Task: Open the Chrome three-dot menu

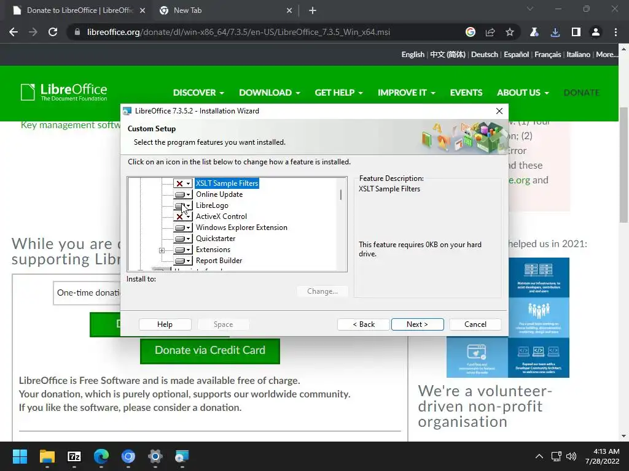Action: (x=615, y=32)
